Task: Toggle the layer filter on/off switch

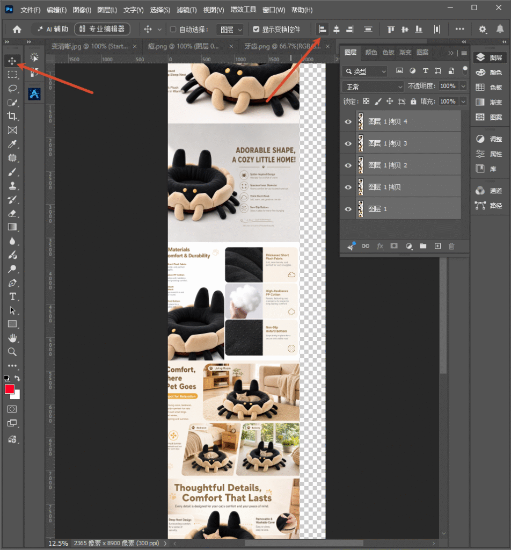Action: 465,70
